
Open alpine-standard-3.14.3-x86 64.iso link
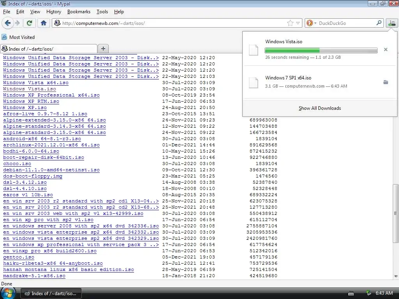pos(55,127)
